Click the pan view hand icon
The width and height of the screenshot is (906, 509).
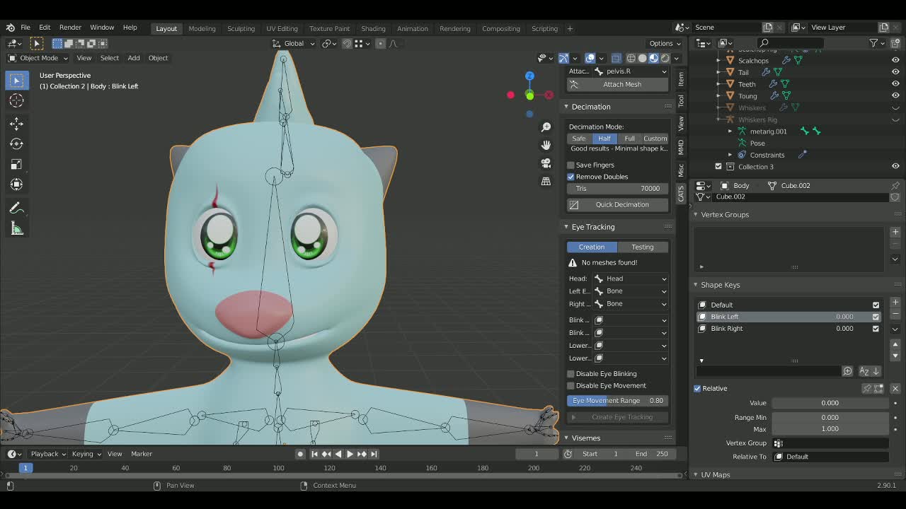(546, 145)
